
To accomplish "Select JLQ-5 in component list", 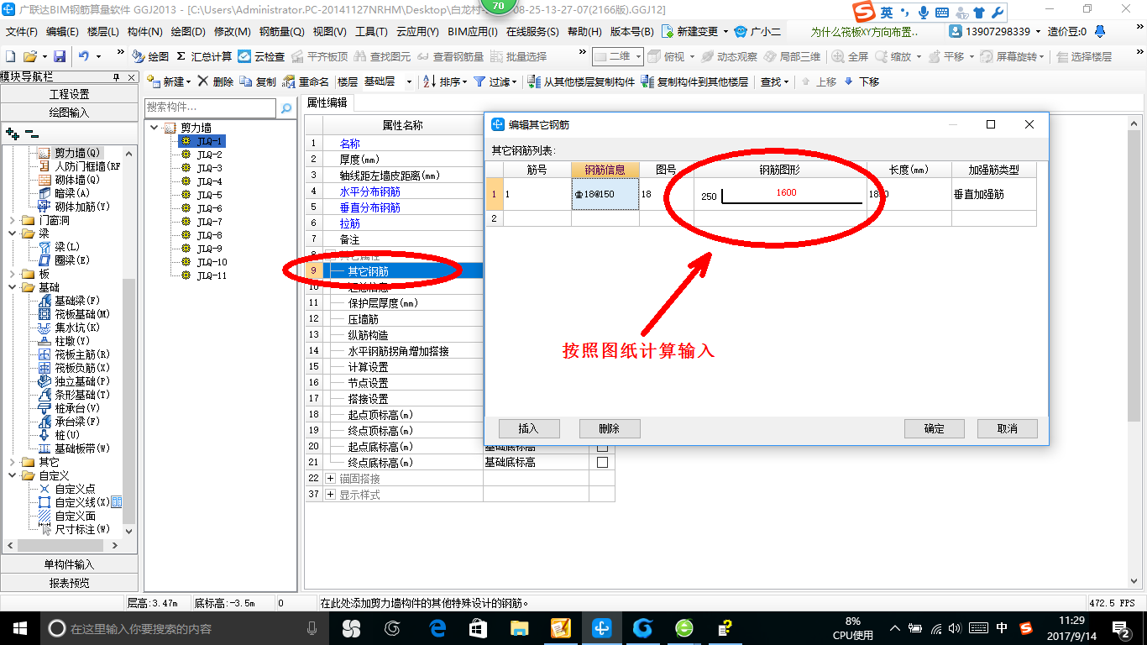I will [209, 195].
